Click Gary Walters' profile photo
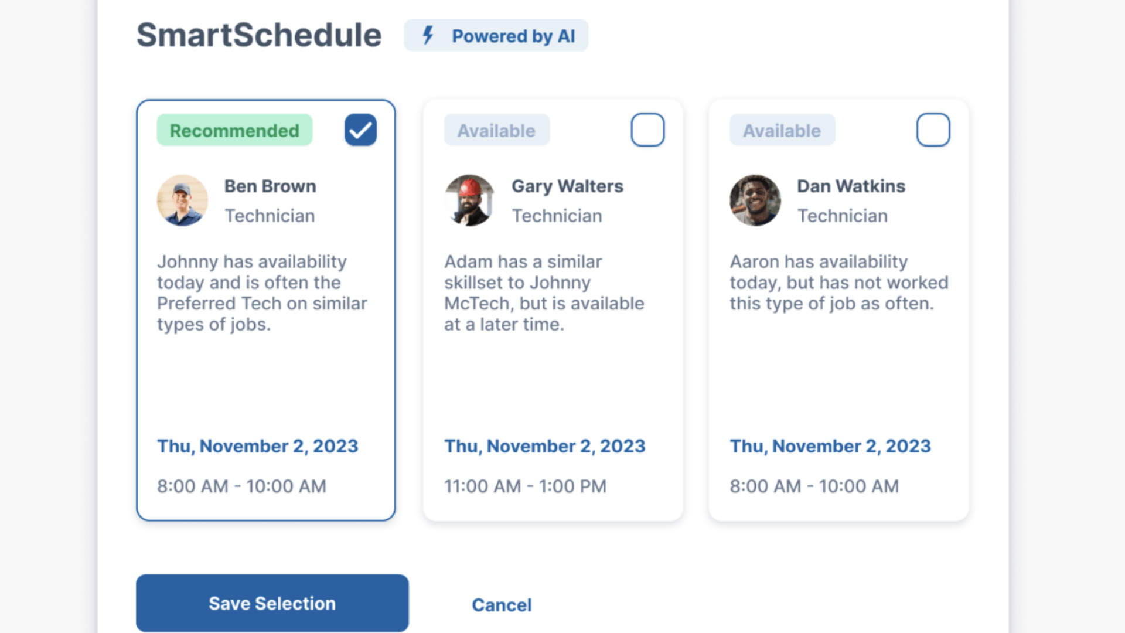The image size is (1125, 633). coord(469,200)
